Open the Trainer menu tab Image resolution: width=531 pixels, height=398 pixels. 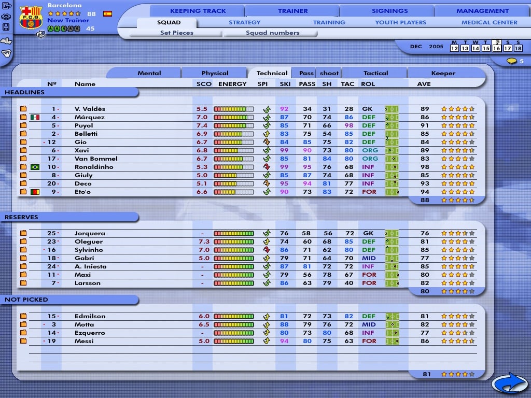292,11
